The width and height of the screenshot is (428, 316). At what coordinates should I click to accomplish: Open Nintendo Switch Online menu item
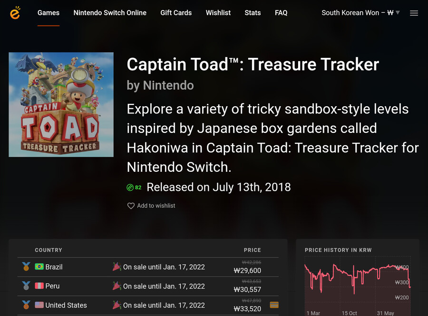110,13
